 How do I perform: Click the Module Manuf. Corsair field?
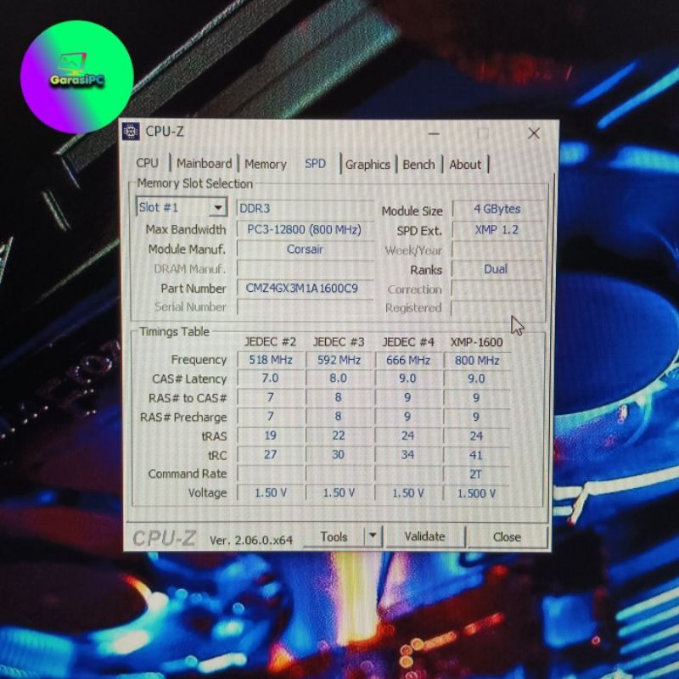pyautogui.click(x=305, y=250)
